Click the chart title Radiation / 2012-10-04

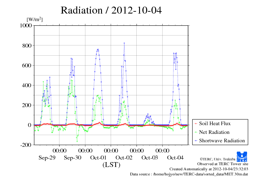coord(111,10)
